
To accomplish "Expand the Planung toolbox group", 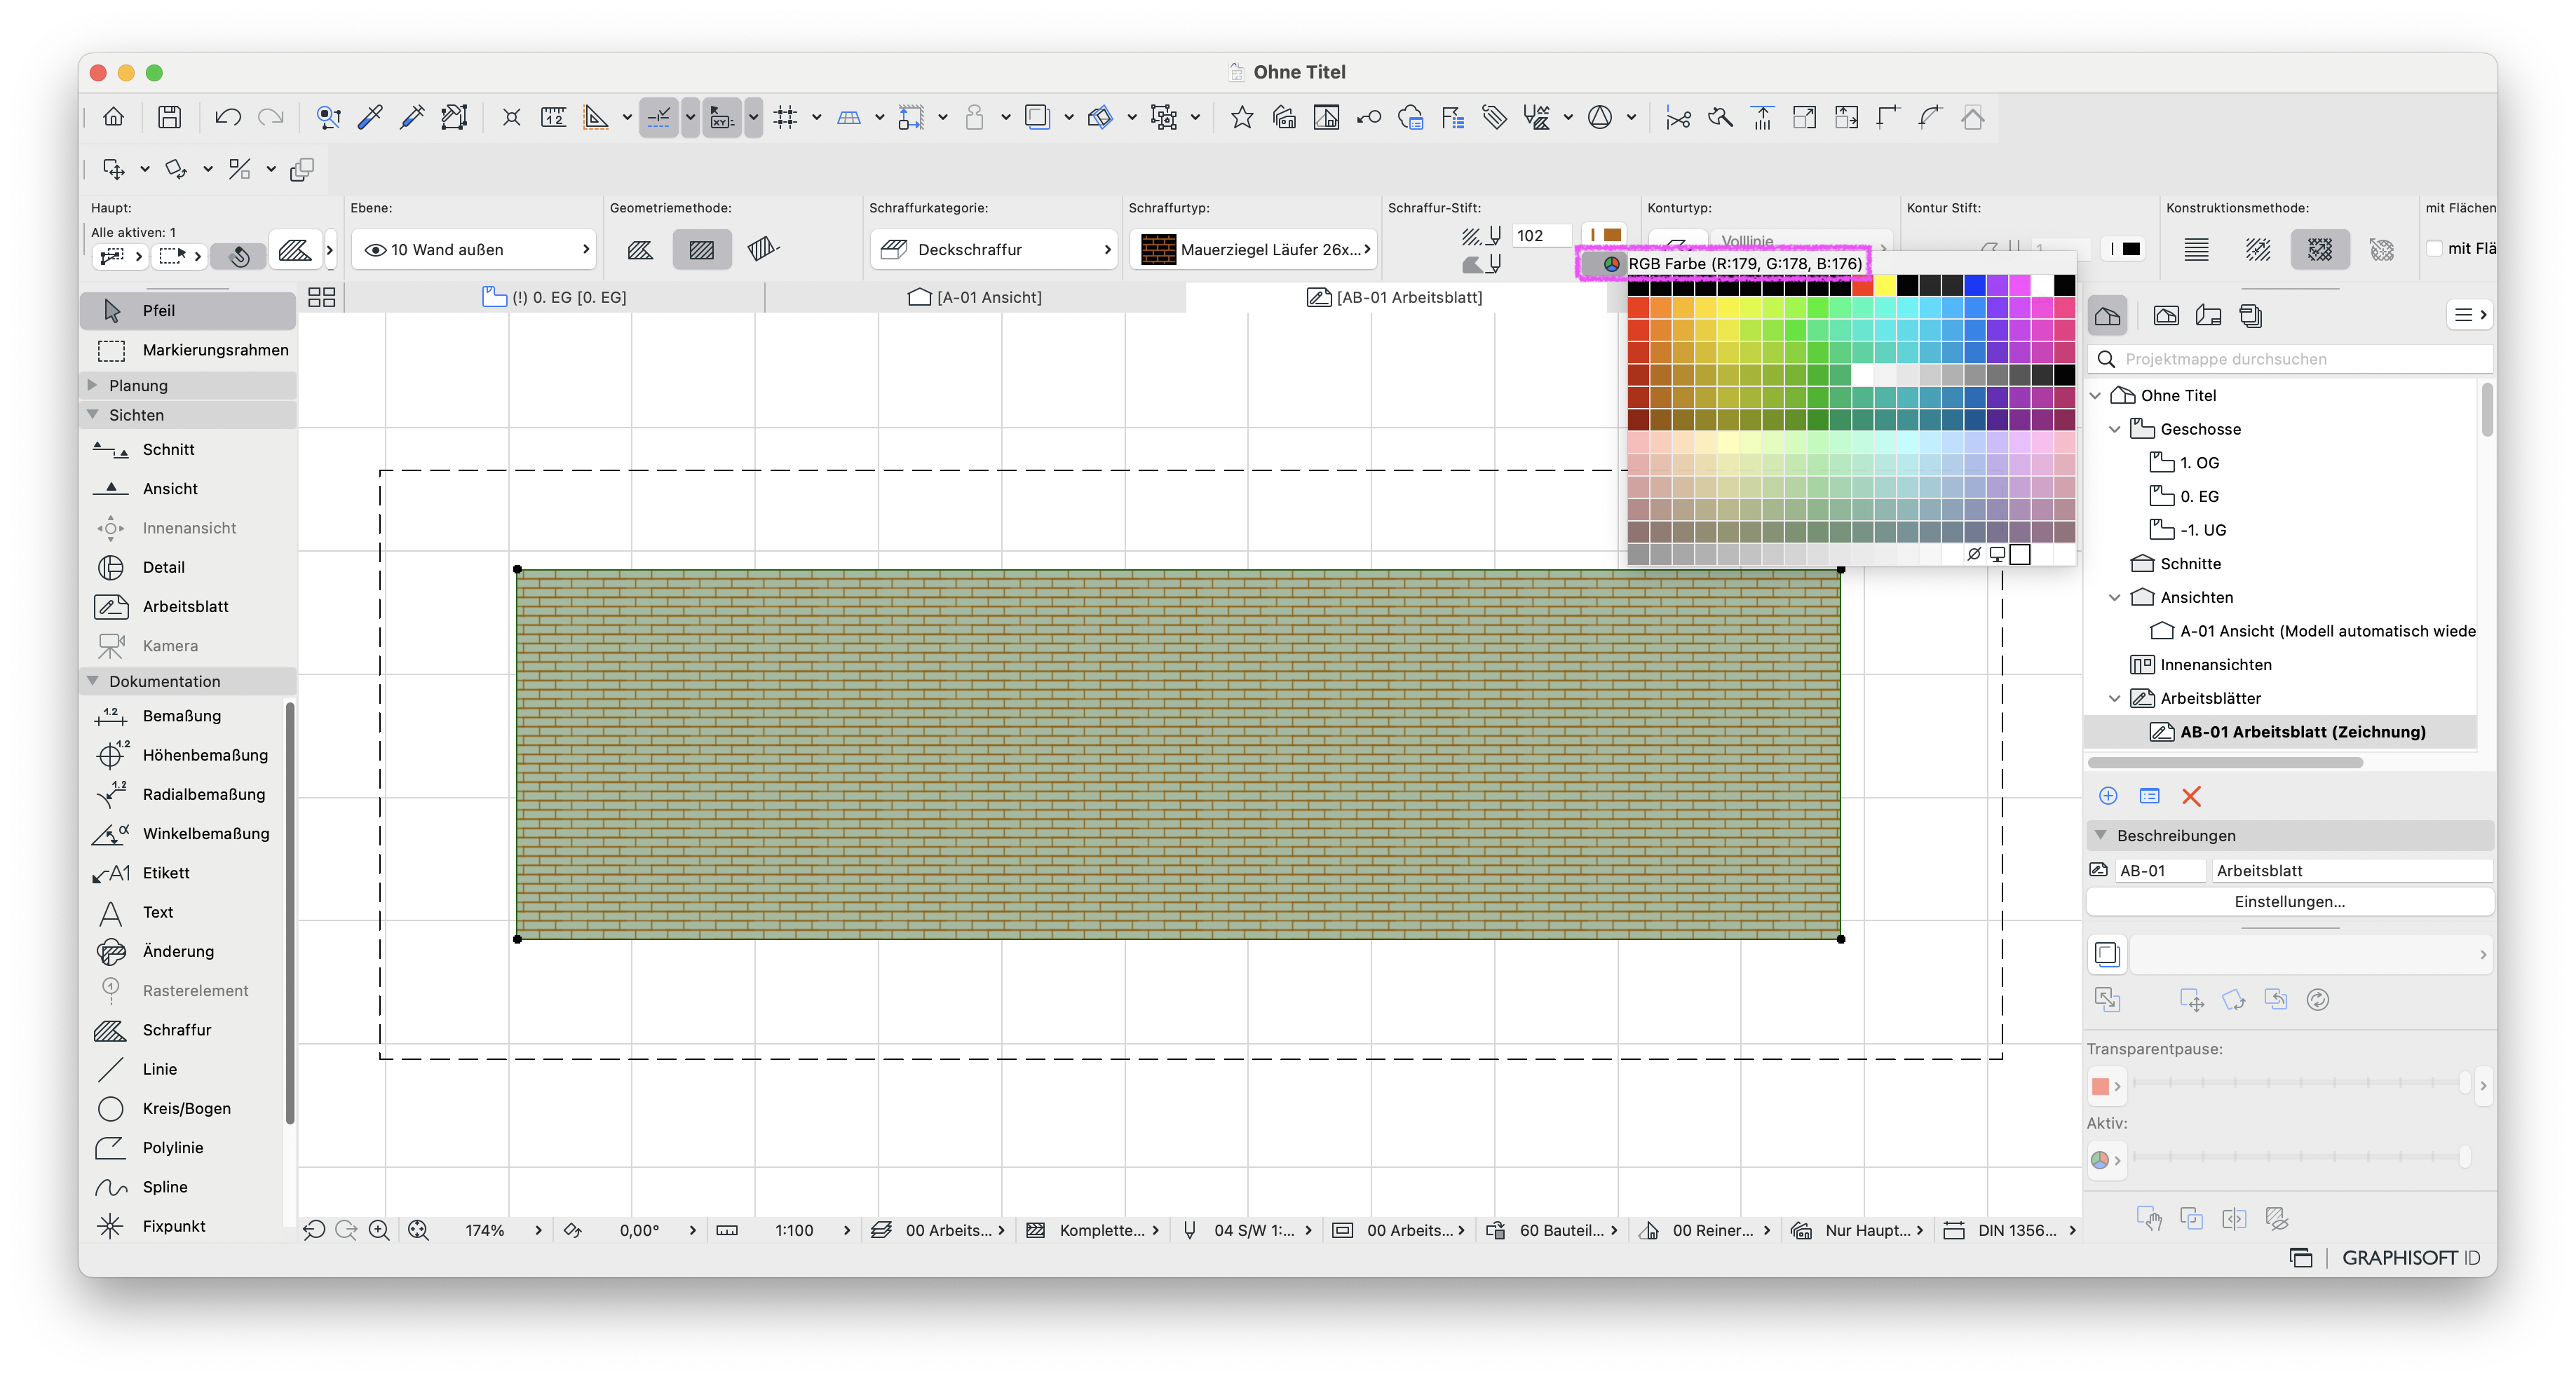I will [92, 385].
